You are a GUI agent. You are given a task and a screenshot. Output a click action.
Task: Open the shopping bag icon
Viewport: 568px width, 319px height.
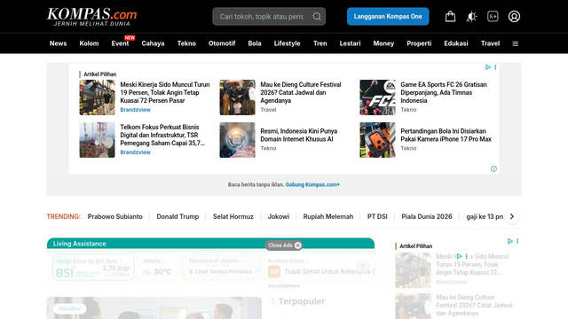pos(450,16)
